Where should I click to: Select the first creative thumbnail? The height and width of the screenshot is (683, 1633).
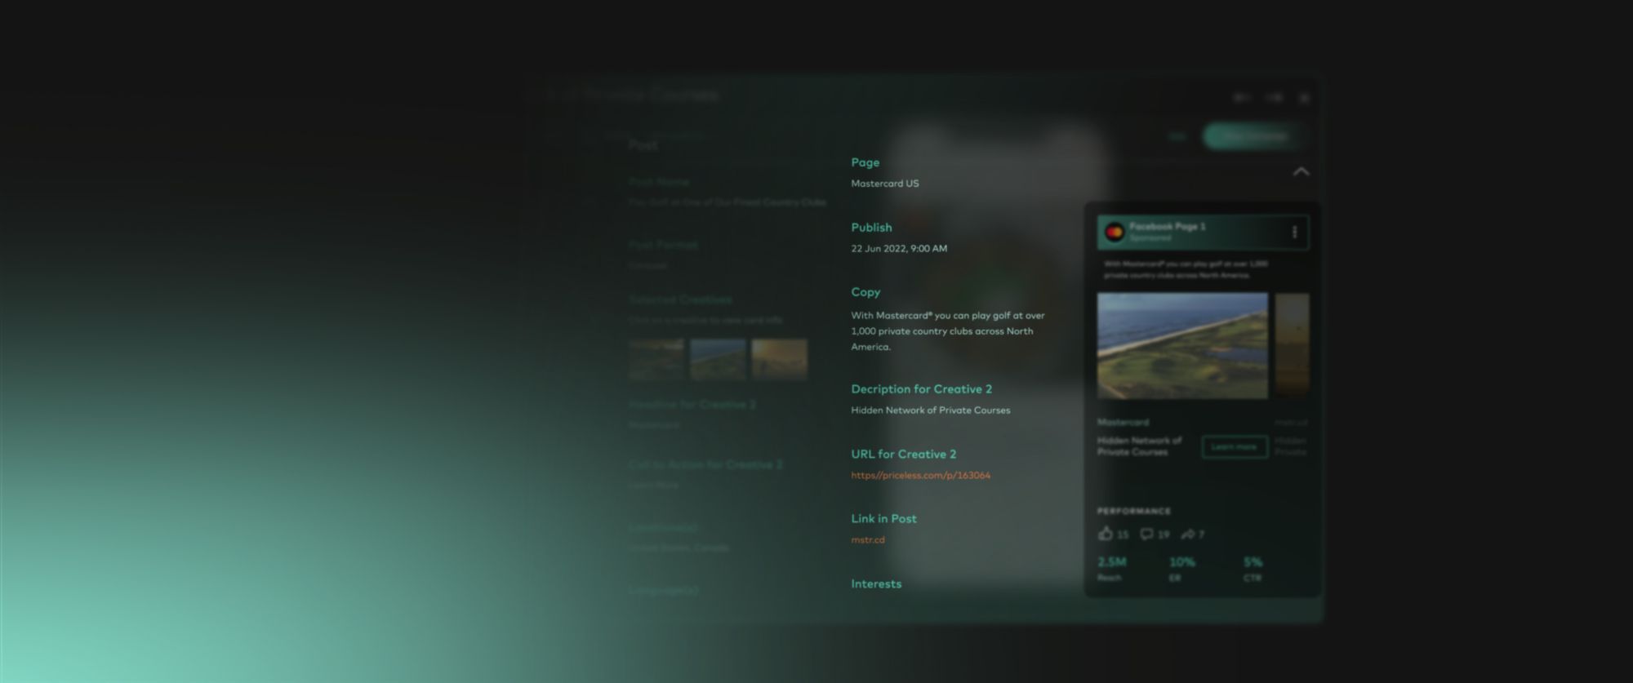(656, 359)
